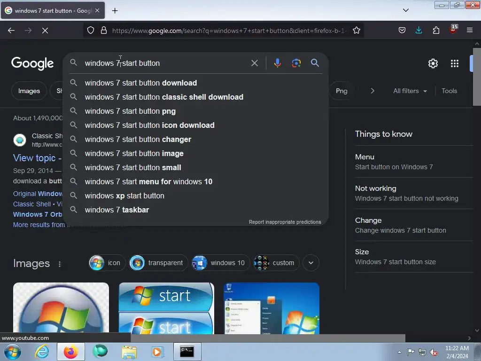Bookmark this page with the star icon

[x=356, y=31]
